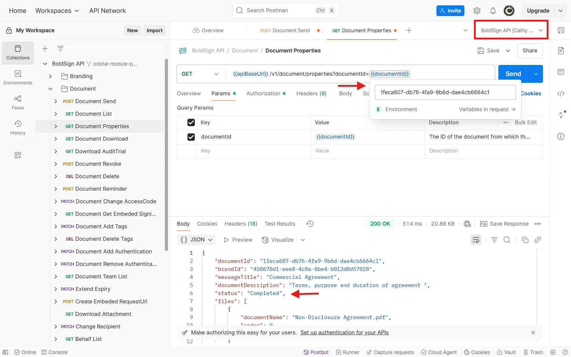571x357 pixels.
Task: Open the notifications bell
Action: coord(493,11)
